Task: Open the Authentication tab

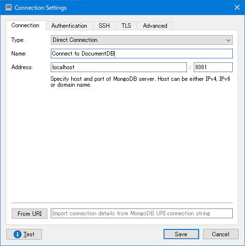Action: (69, 26)
